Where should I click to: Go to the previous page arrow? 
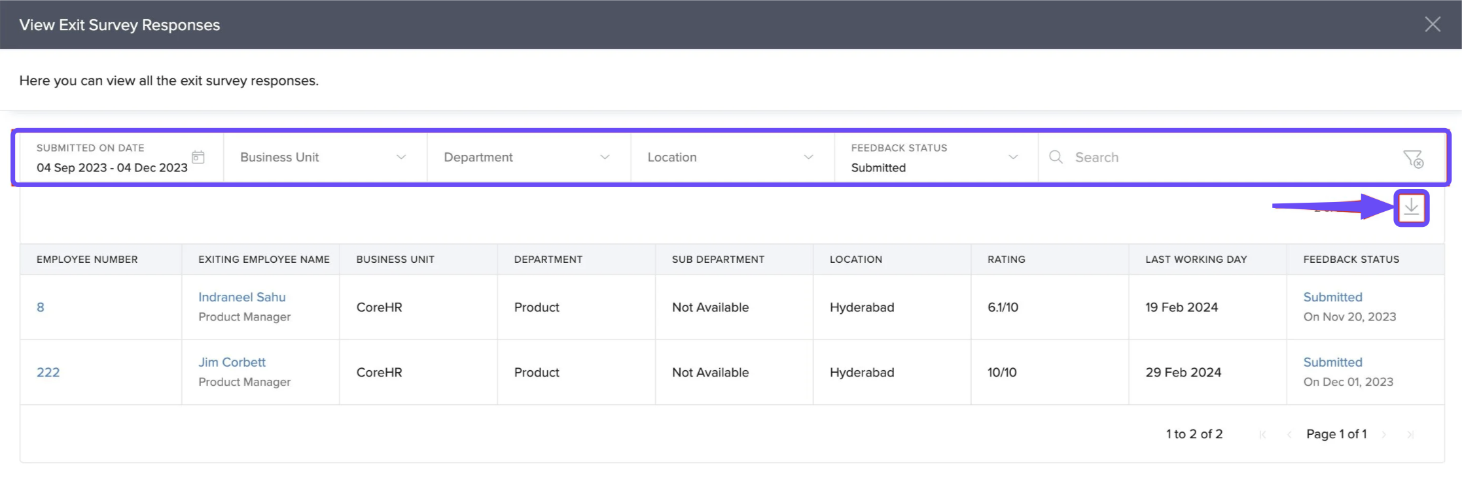pos(1289,435)
